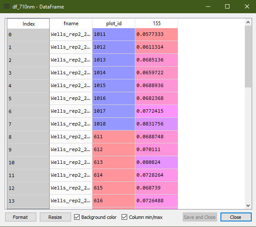
Task: Click plot_id cell 1014
Action: coord(113,73)
